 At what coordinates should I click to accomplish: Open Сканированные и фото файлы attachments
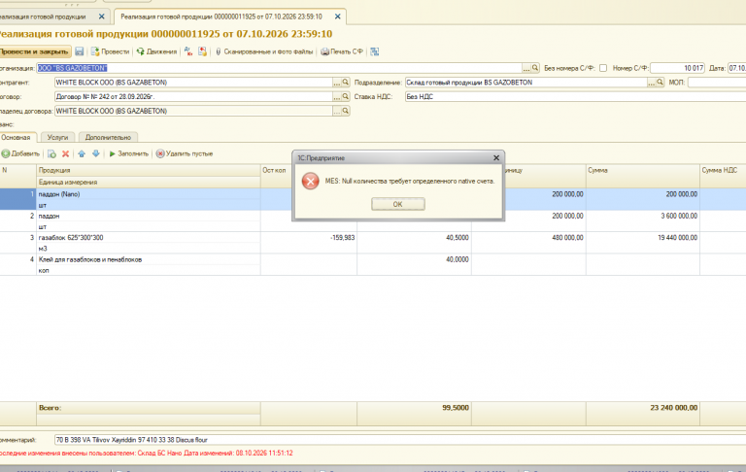pos(264,51)
